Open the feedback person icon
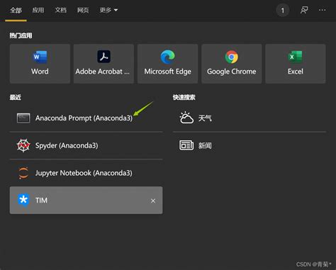This screenshot has width=336, height=270. pos(304,10)
